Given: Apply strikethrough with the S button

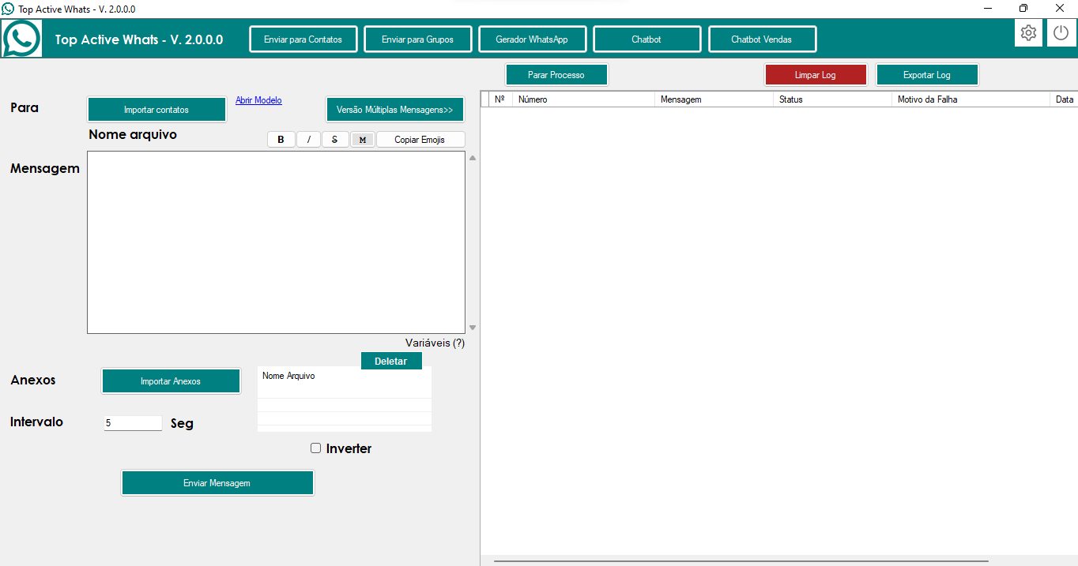Looking at the screenshot, I should 335,140.
